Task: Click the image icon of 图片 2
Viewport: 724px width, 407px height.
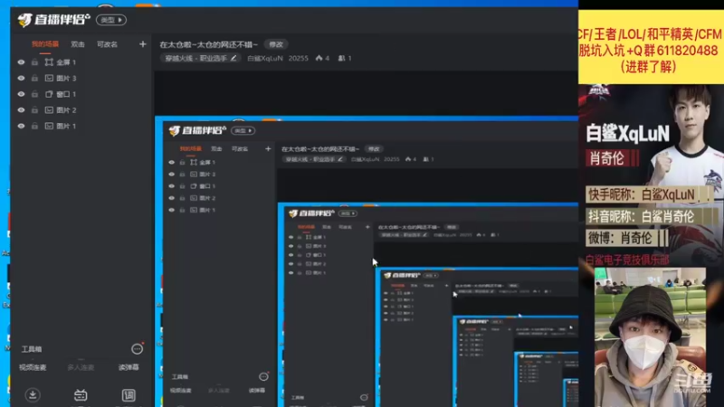Action: (x=49, y=109)
